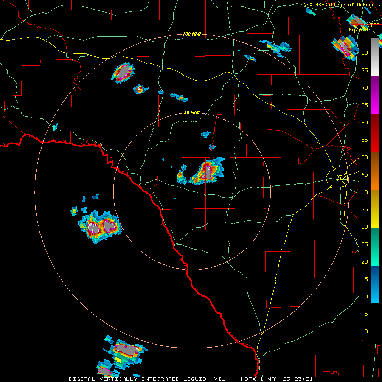Click the KDFX station identifier in footer

249,379
